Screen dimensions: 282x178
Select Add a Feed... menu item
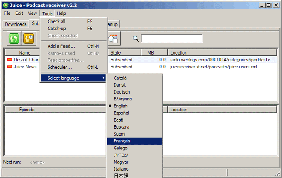coord(74,46)
